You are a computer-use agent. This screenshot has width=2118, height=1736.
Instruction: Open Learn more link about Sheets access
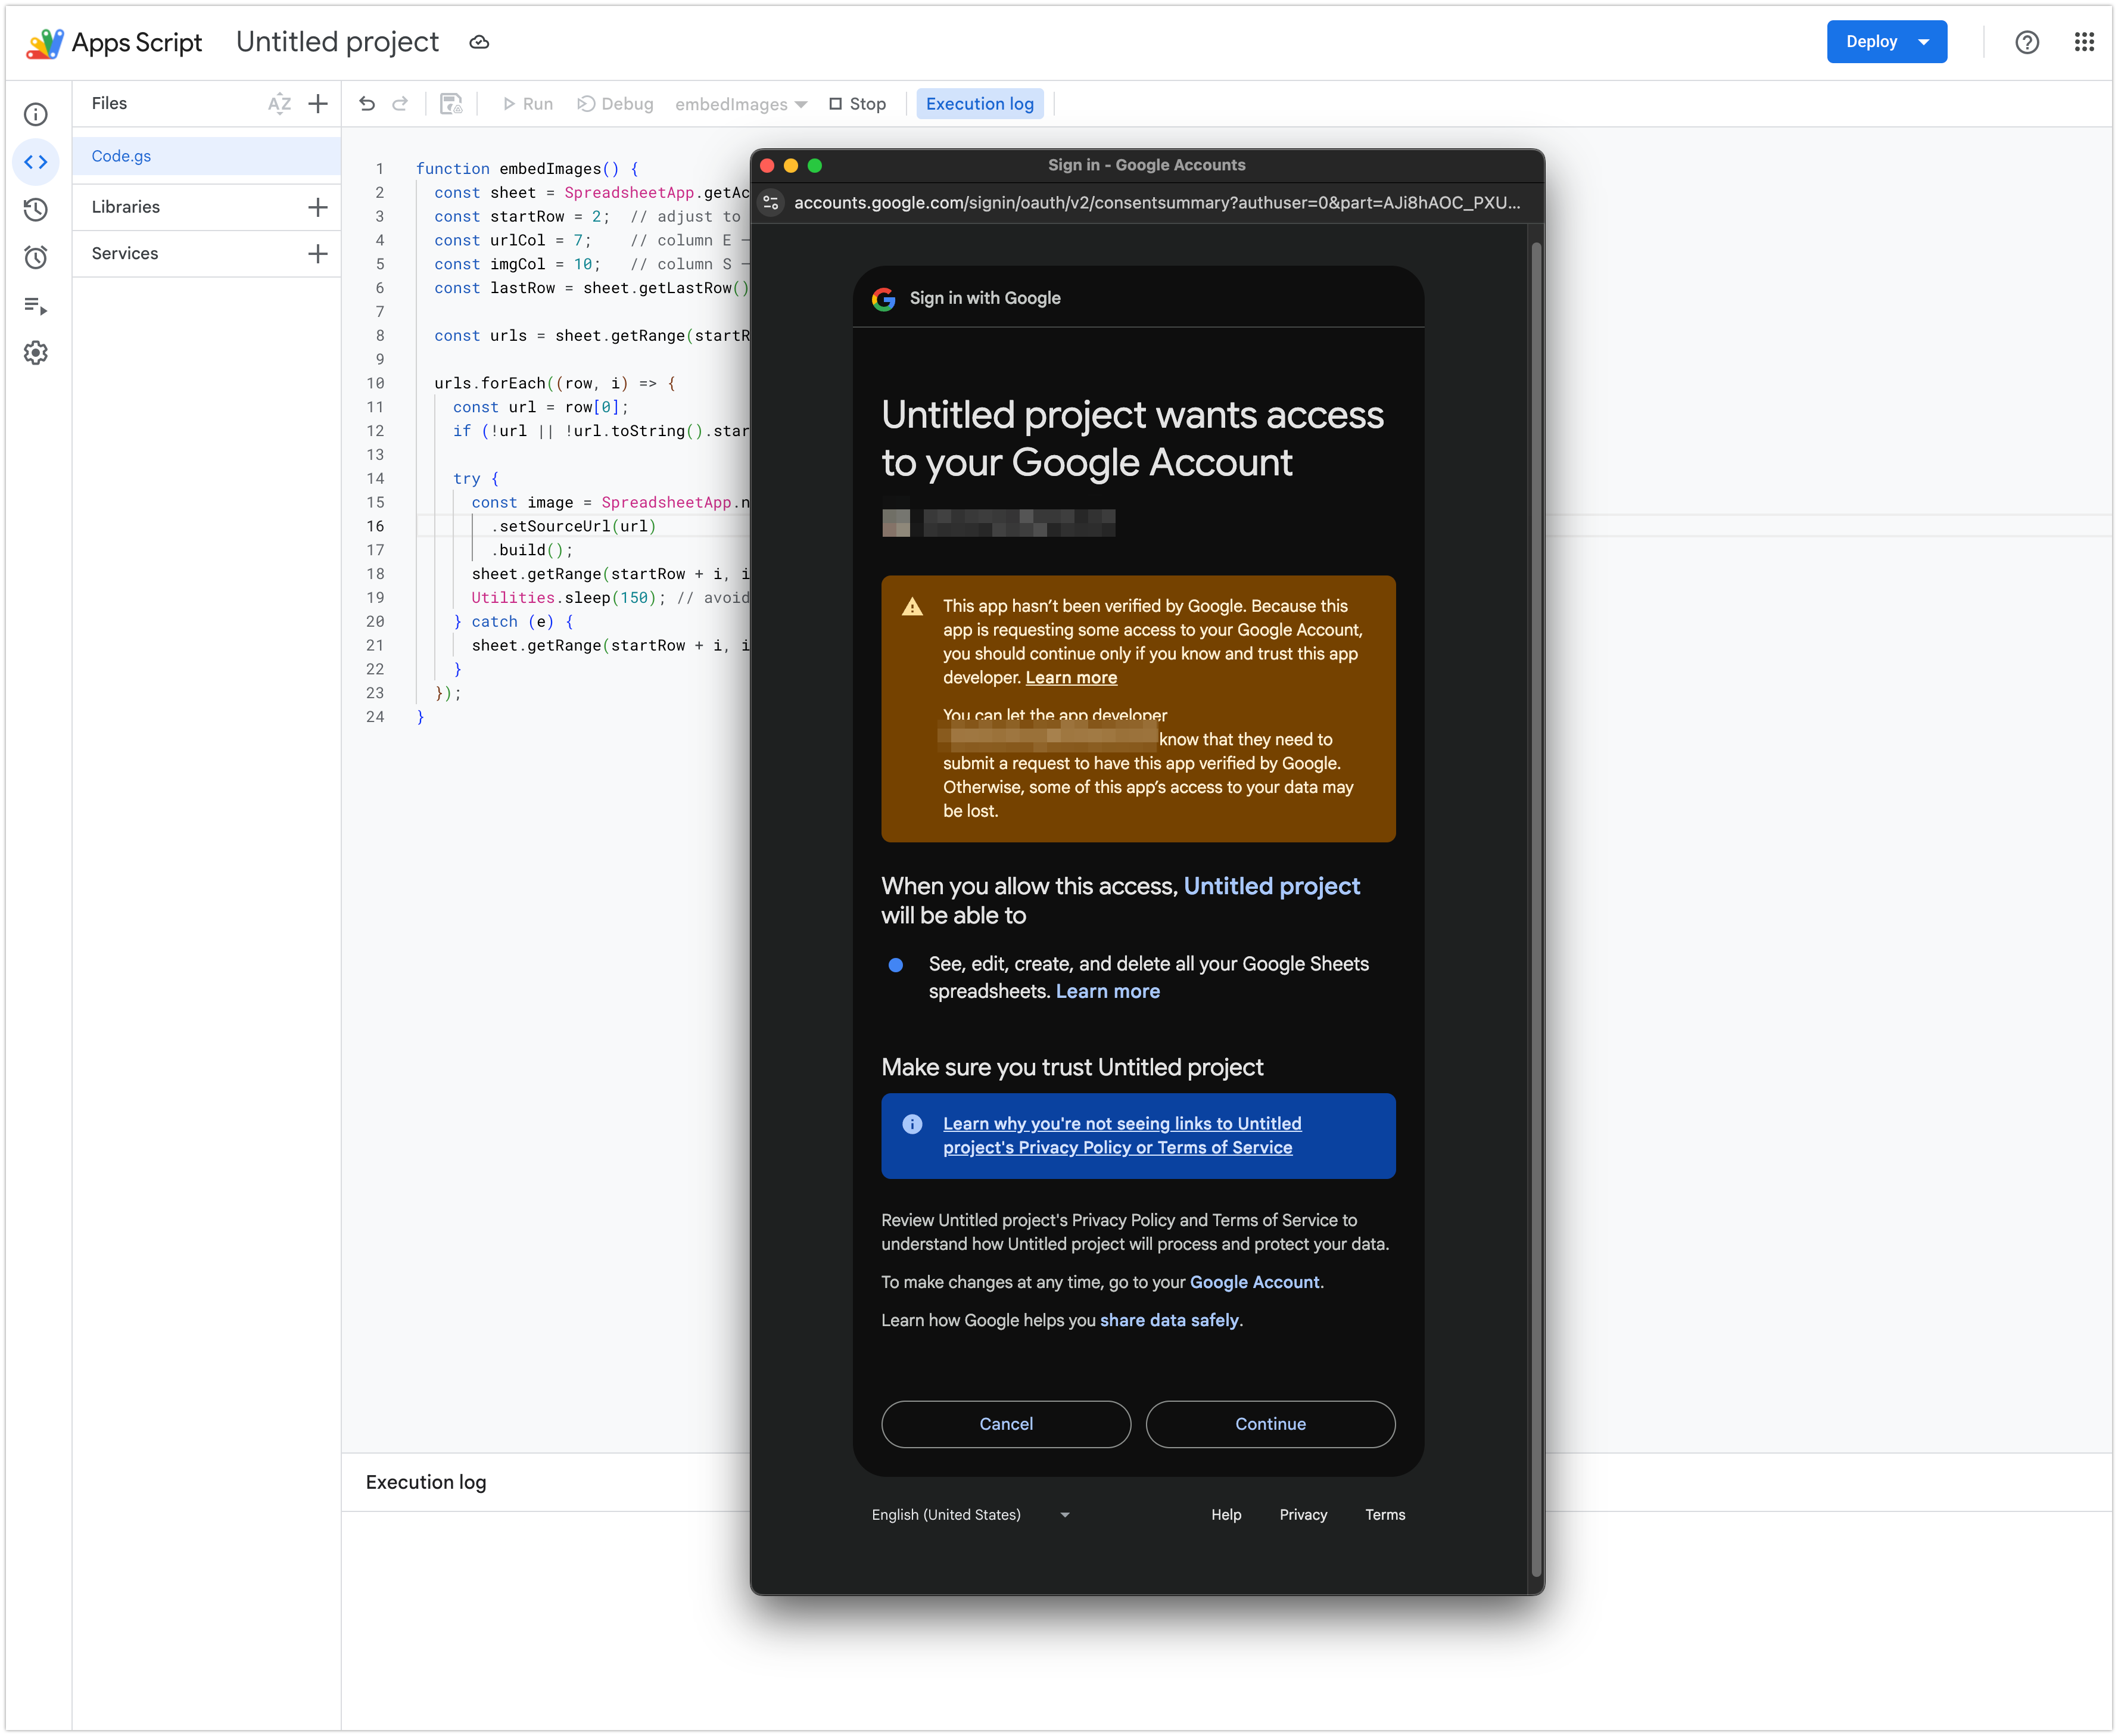(x=1107, y=992)
